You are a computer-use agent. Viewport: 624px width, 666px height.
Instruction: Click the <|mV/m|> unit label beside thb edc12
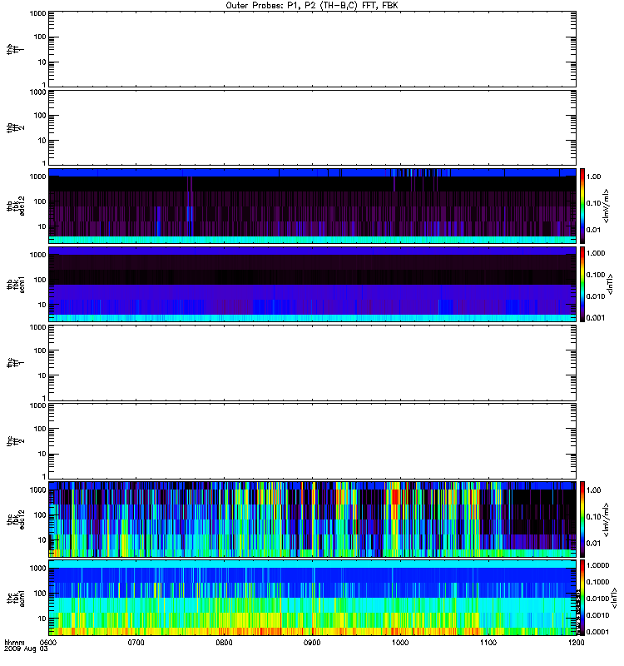[607, 206]
